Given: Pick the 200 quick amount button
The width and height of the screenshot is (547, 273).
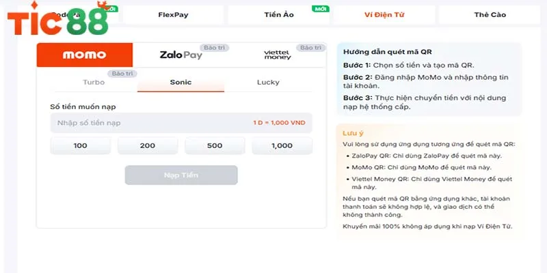Looking at the screenshot, I should click(x=148, y=146).
